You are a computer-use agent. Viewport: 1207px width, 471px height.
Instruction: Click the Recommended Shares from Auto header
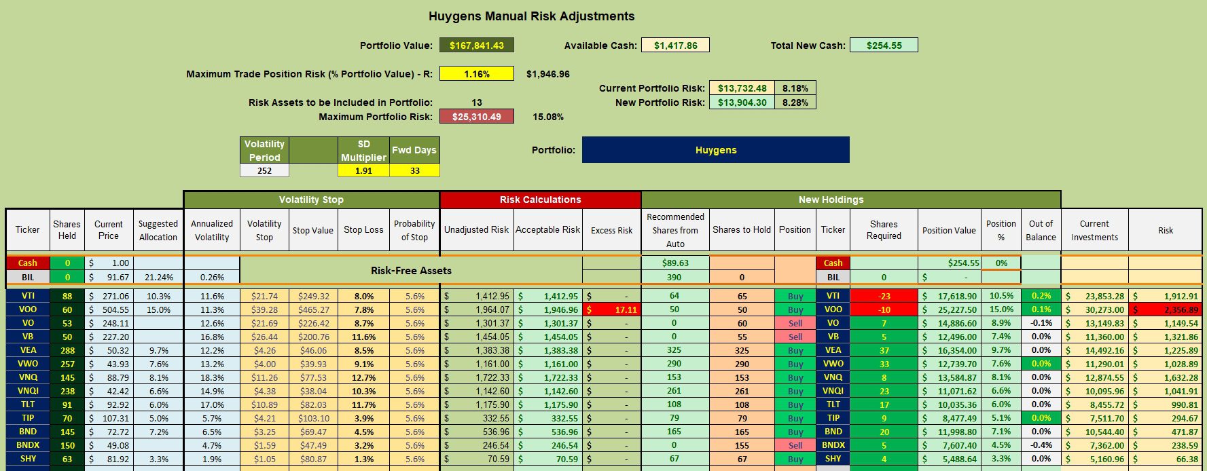tap(675, 230)
